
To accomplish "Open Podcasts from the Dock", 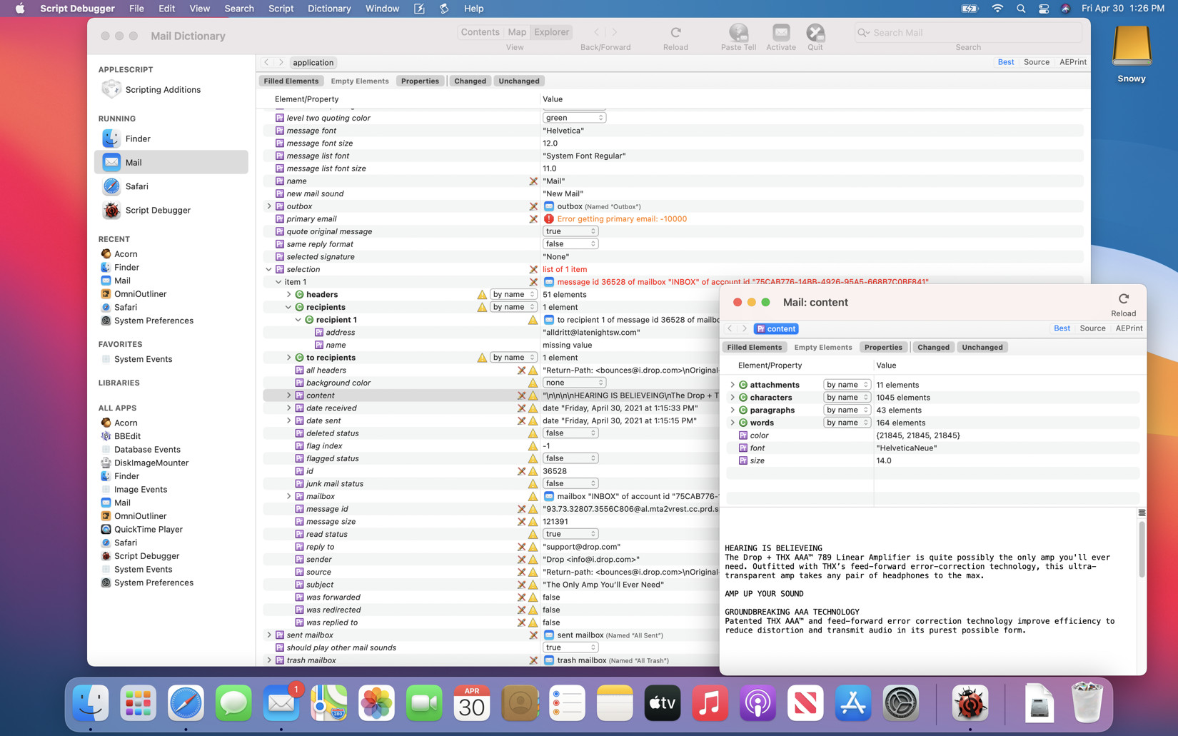I will click(757, 704).
